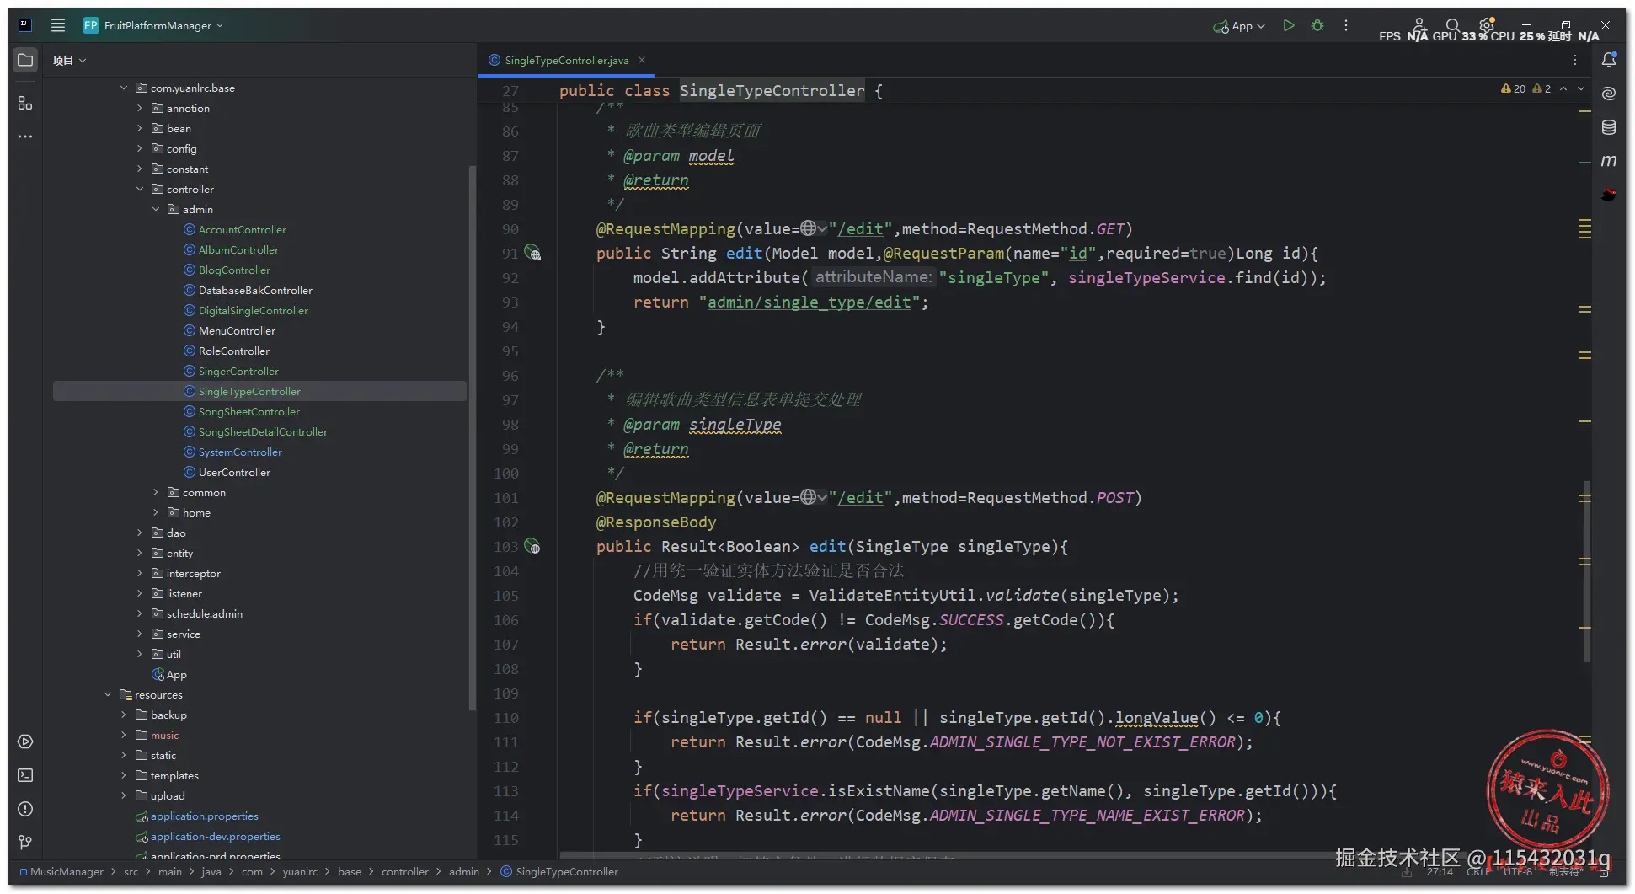This screenshot has width=1635, height=894.
Task: Open the App run configuration dropdown
Action: [1240, 26]
